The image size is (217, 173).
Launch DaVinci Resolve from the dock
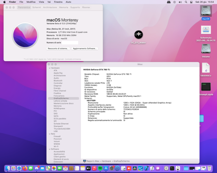point(135,168)
